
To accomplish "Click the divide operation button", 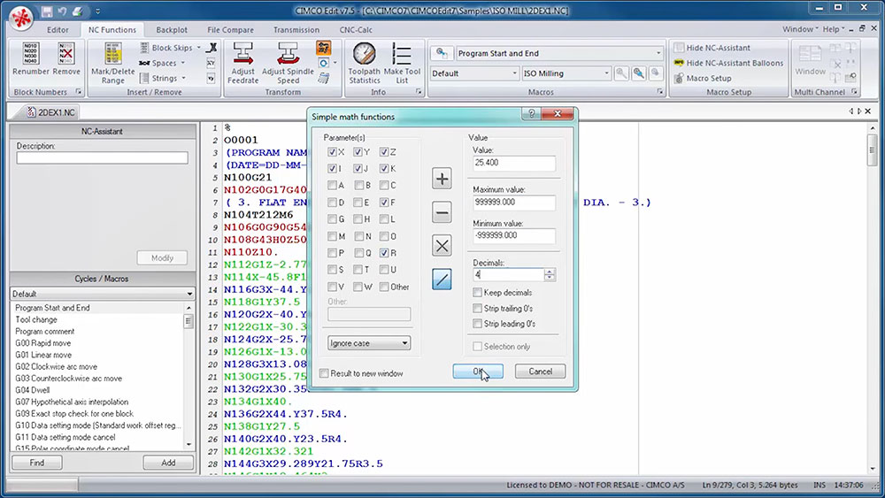I will click(x=442, y=280).
